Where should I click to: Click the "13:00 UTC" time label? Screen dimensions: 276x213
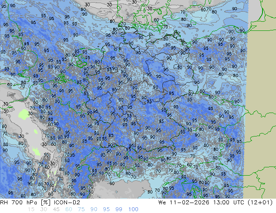[229, 203]
